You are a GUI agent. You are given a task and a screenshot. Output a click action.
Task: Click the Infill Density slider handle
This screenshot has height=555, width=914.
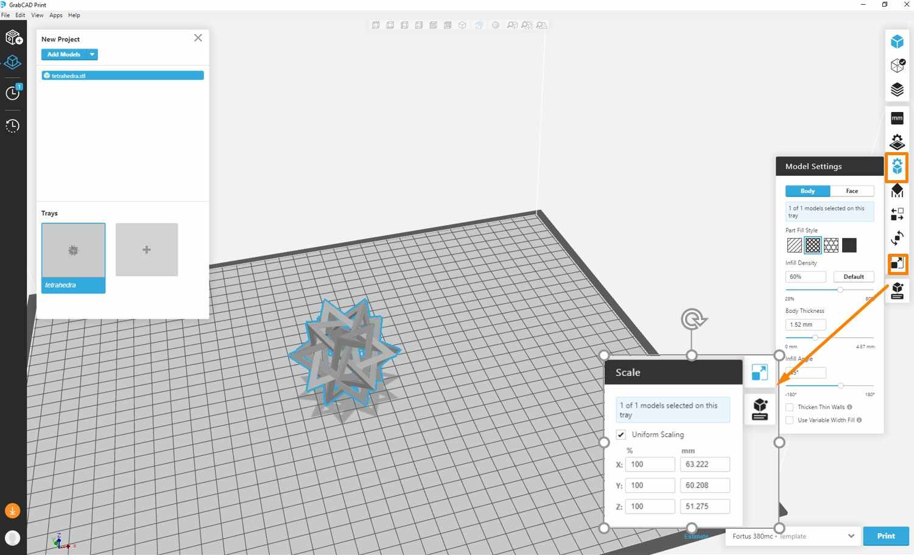840,290
